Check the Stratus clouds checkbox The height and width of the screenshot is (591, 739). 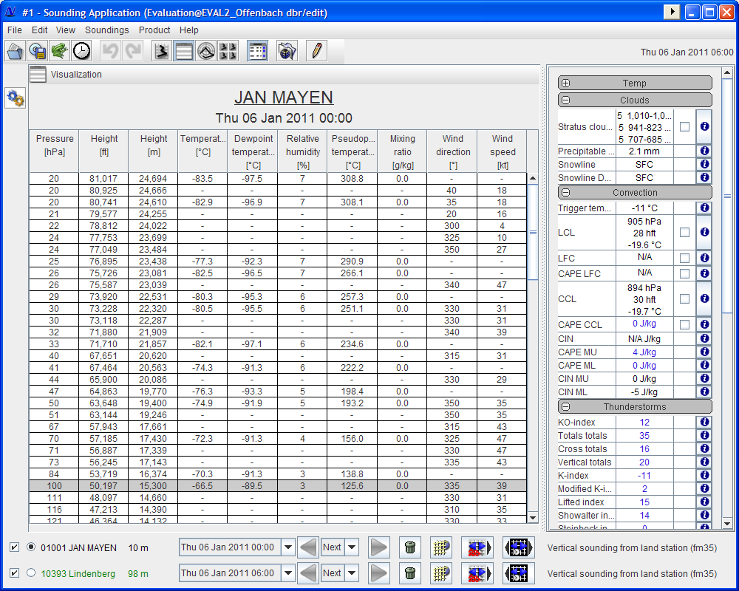click(685, 127)
